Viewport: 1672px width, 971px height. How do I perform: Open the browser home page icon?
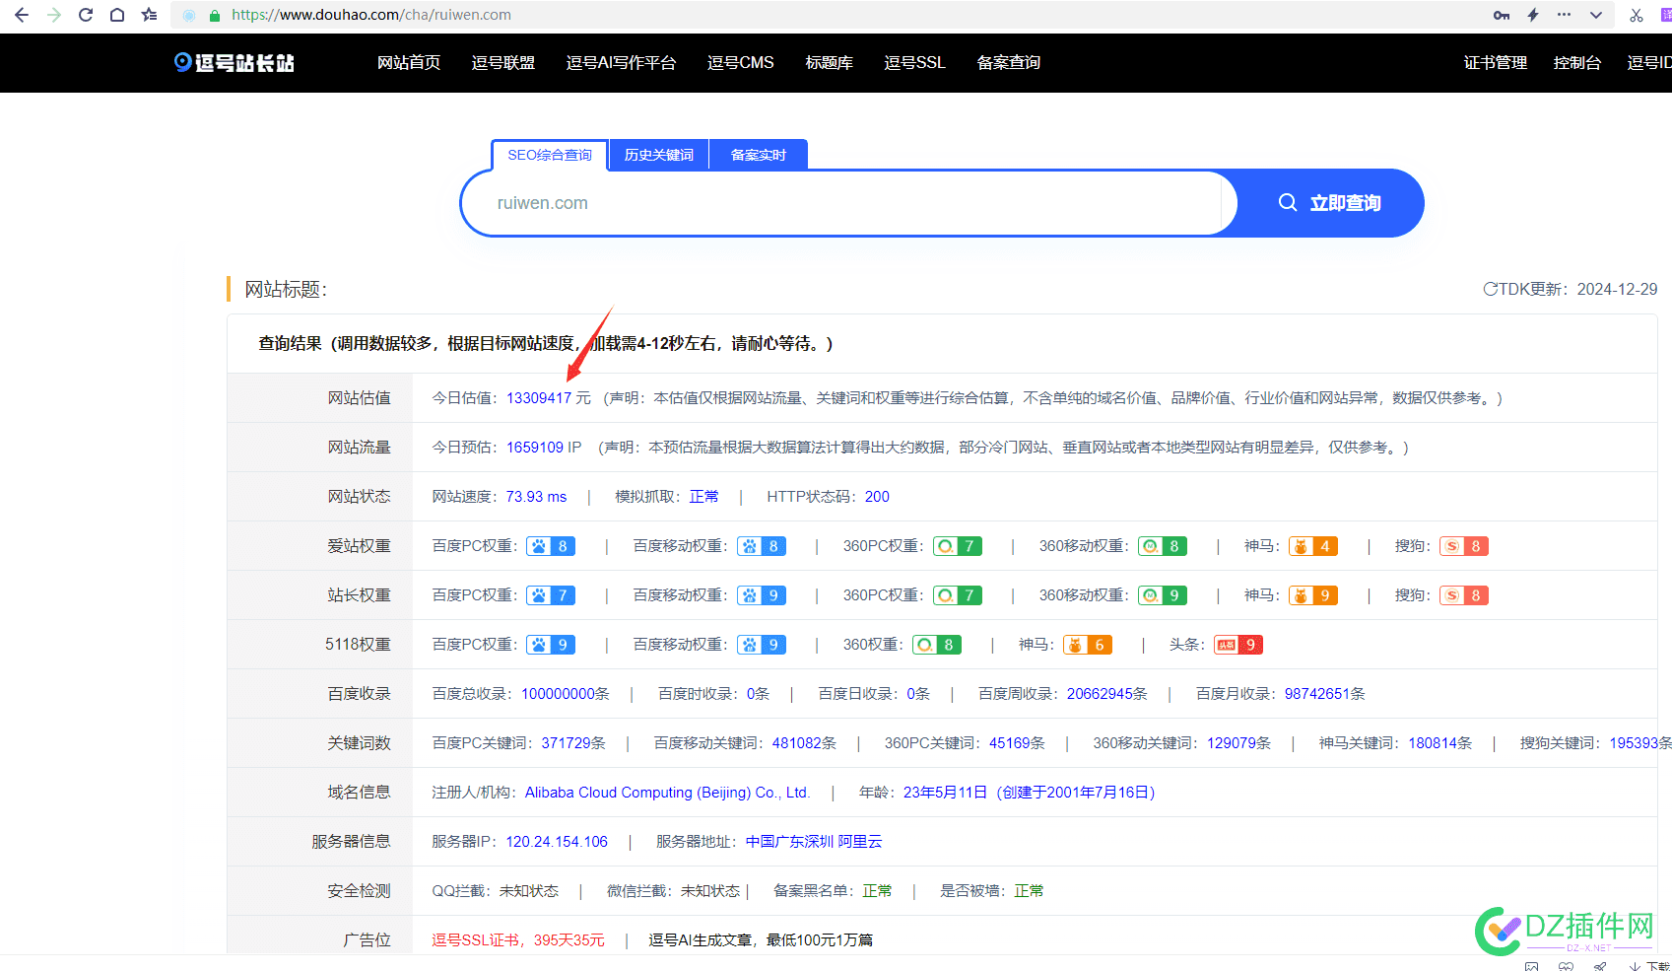pyautogui.click(x=117, y=15)
